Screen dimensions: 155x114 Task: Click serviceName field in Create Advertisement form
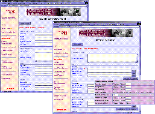click(44, 51)
